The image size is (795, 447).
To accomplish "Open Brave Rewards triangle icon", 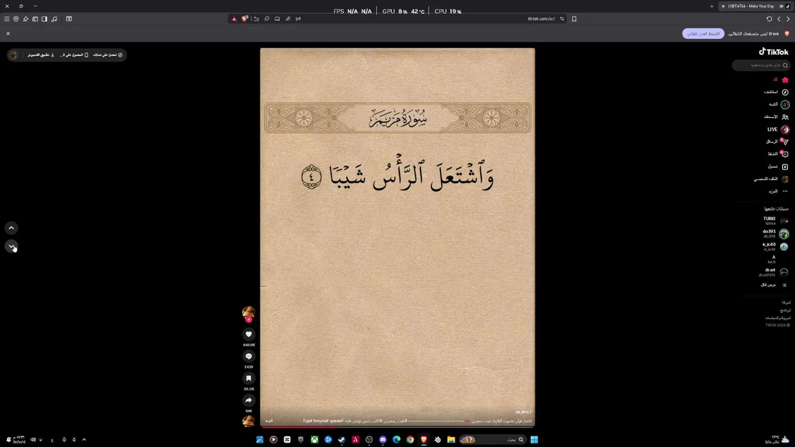I will (x=234, y=19).
